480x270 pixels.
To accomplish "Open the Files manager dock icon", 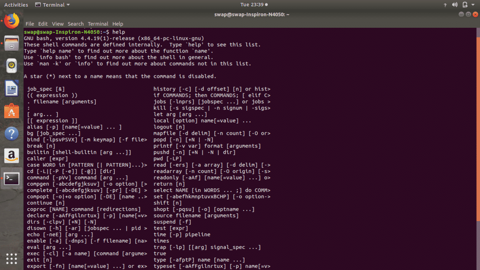I will (12, 43).
